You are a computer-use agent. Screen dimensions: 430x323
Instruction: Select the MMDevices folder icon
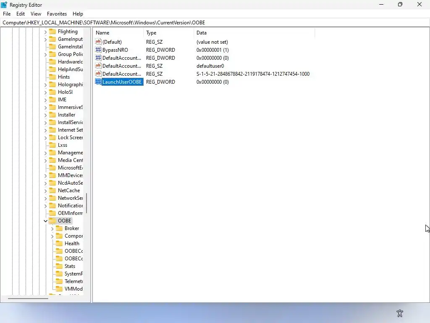coord(52,175)
